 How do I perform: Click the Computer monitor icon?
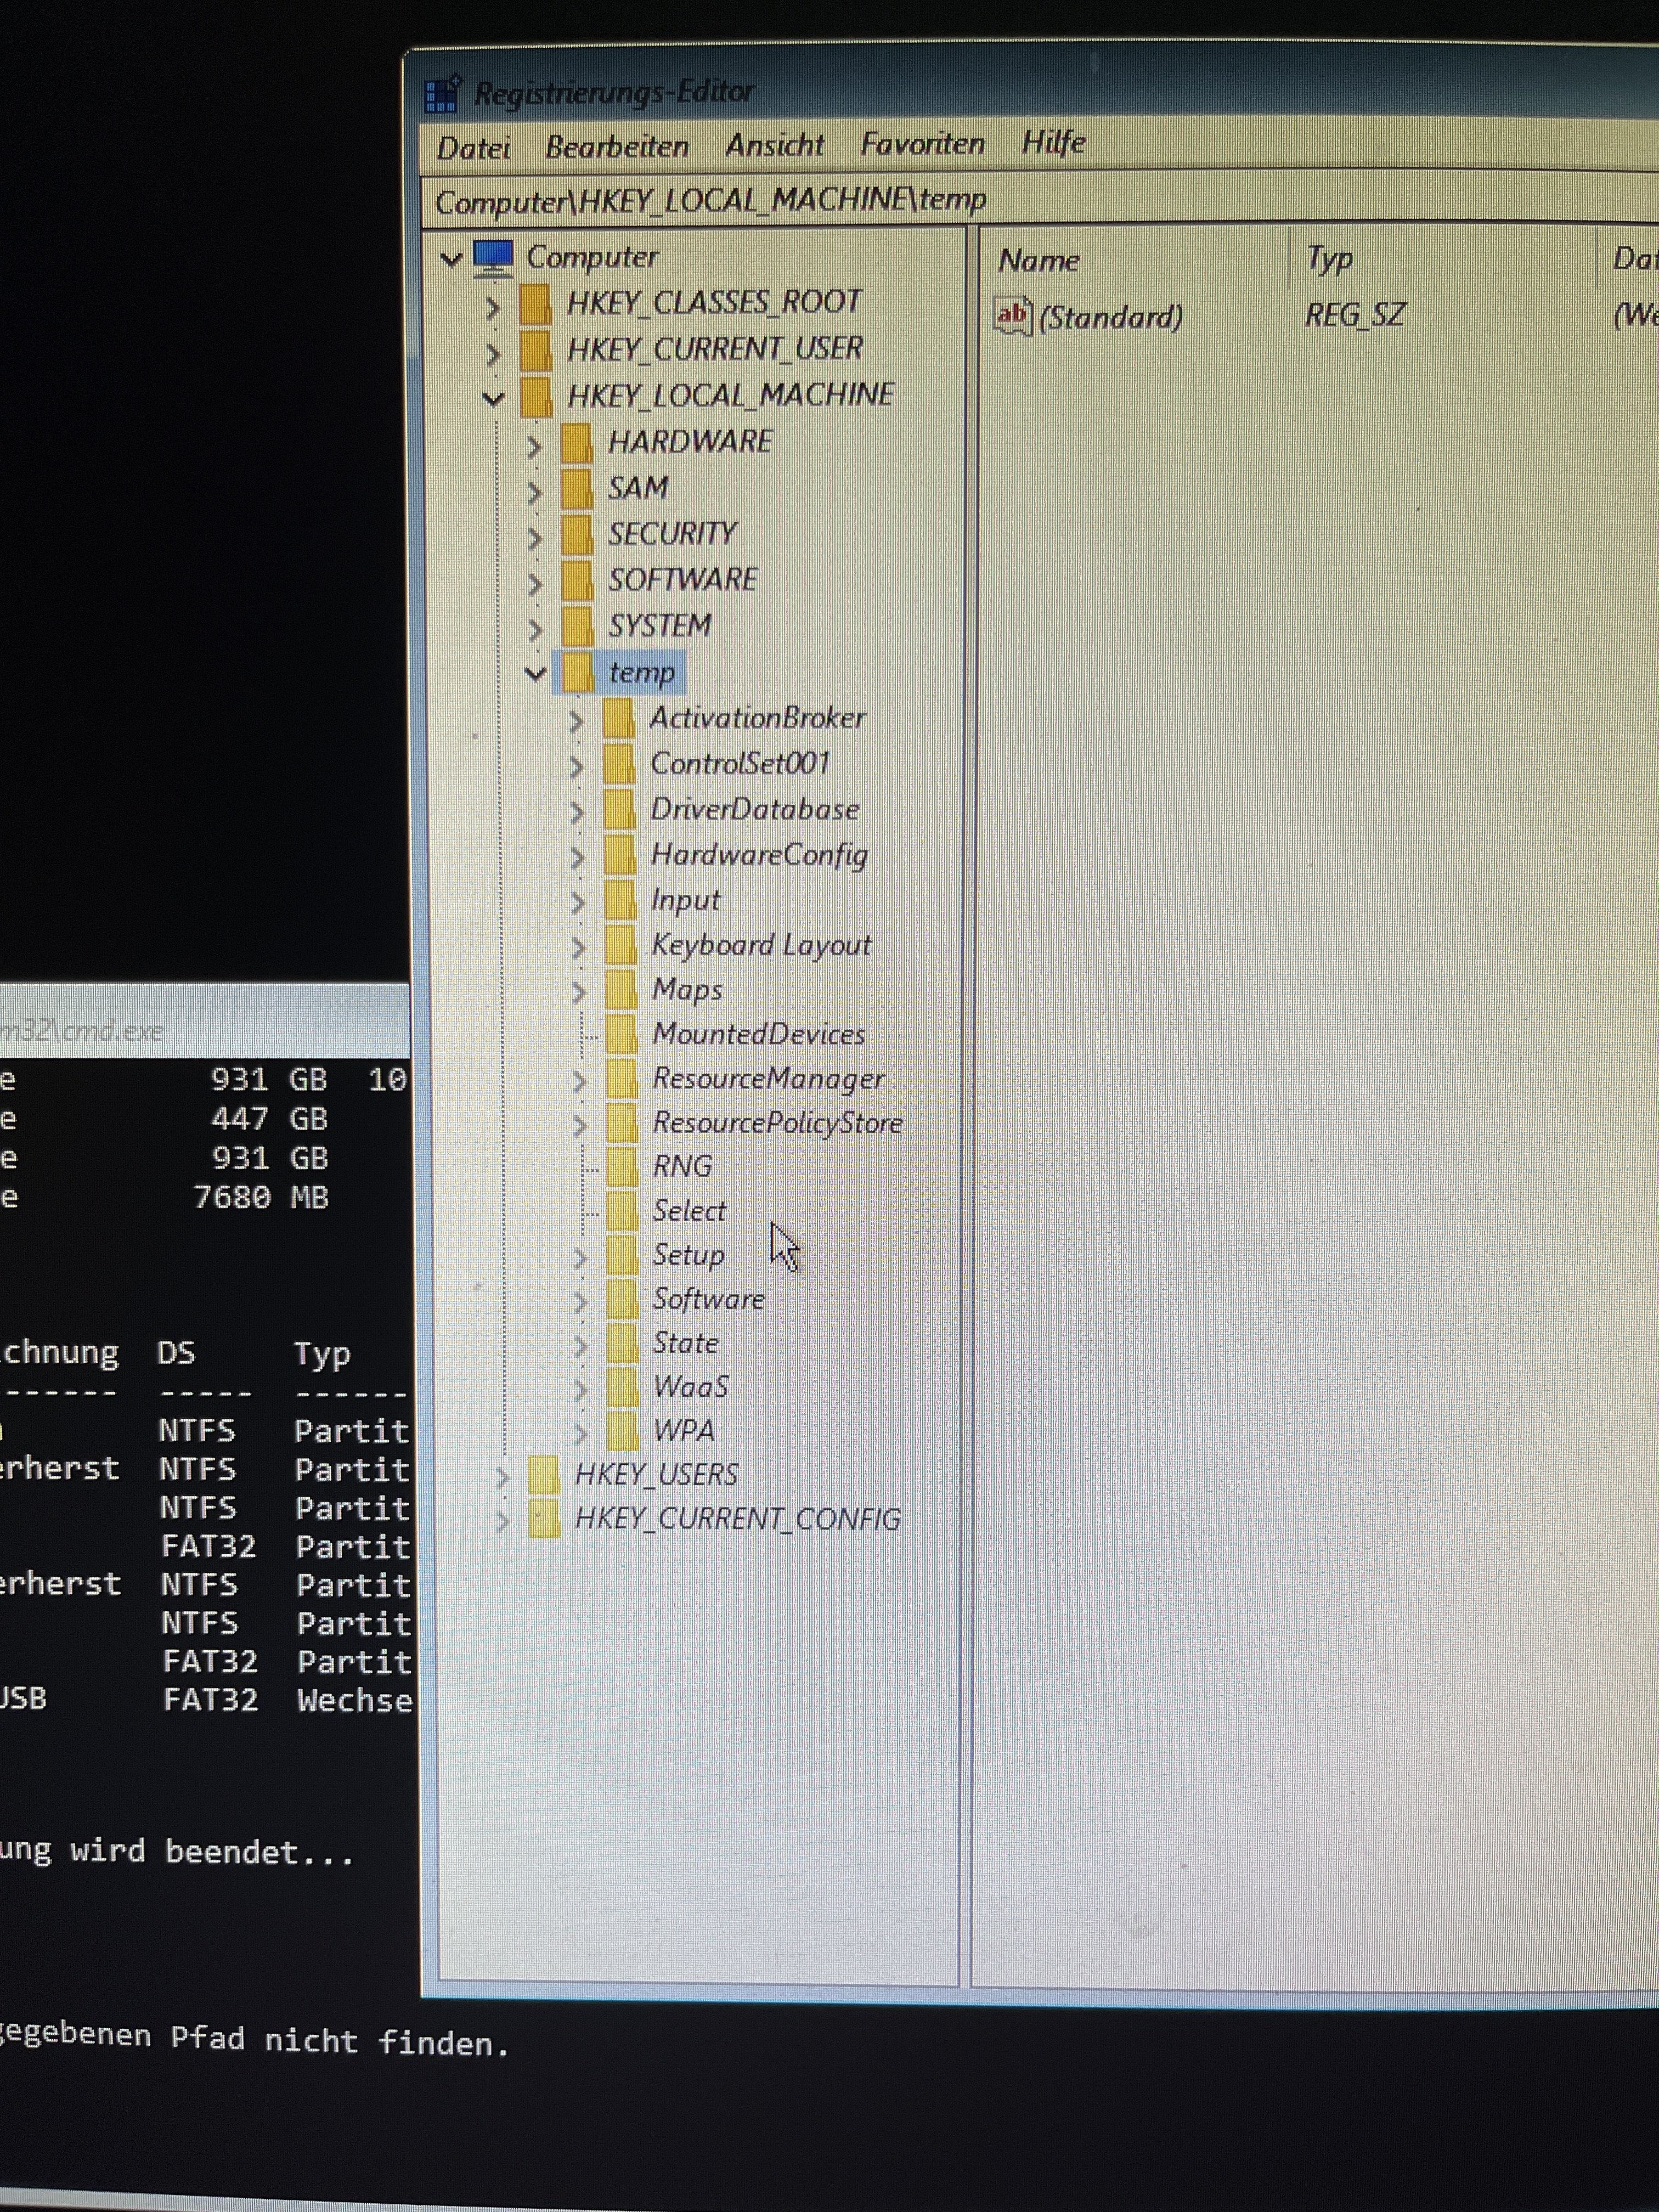click(493, 257)
